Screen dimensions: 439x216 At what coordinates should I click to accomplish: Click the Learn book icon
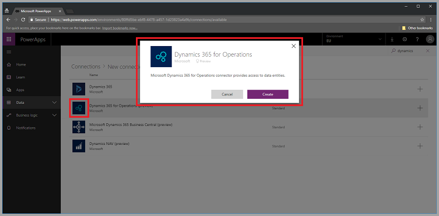pos(9,77)
